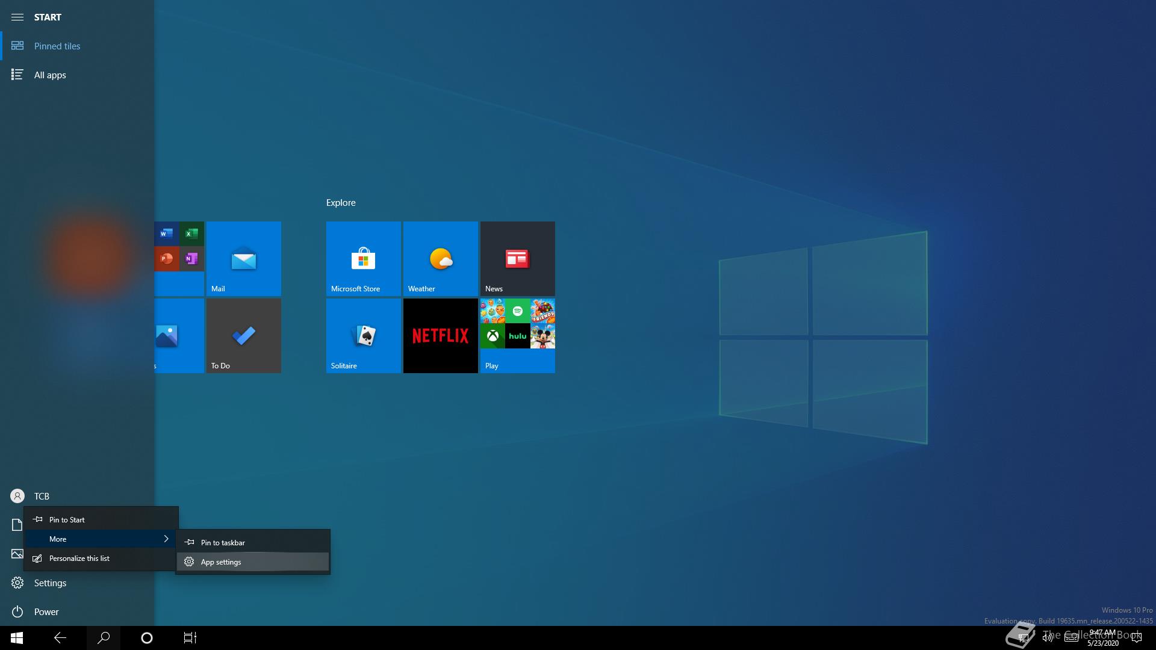
Task: Switch to All apps list
Action: coord(77,75)
